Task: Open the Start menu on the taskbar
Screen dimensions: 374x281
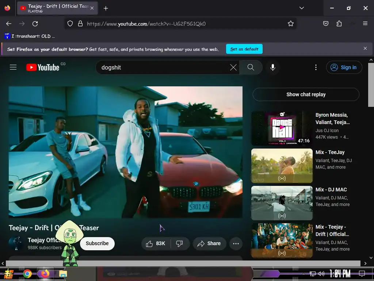Action: click(x=9, y=274)
